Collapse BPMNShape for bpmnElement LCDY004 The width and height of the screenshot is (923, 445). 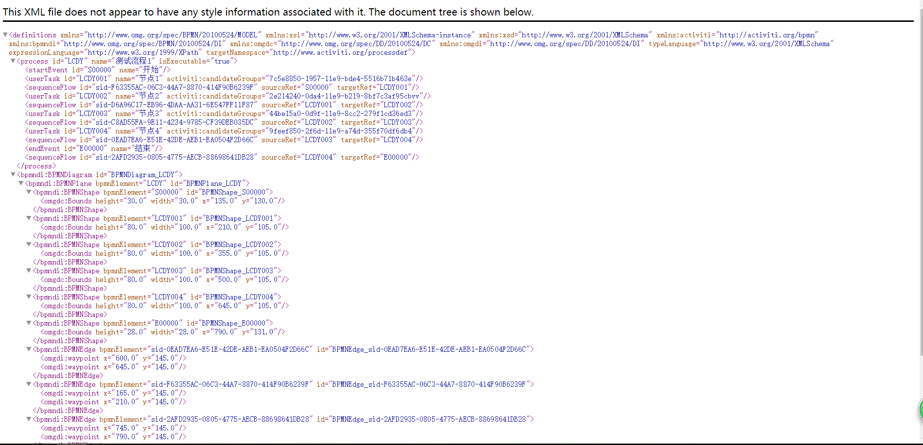(x=29, y=297)
